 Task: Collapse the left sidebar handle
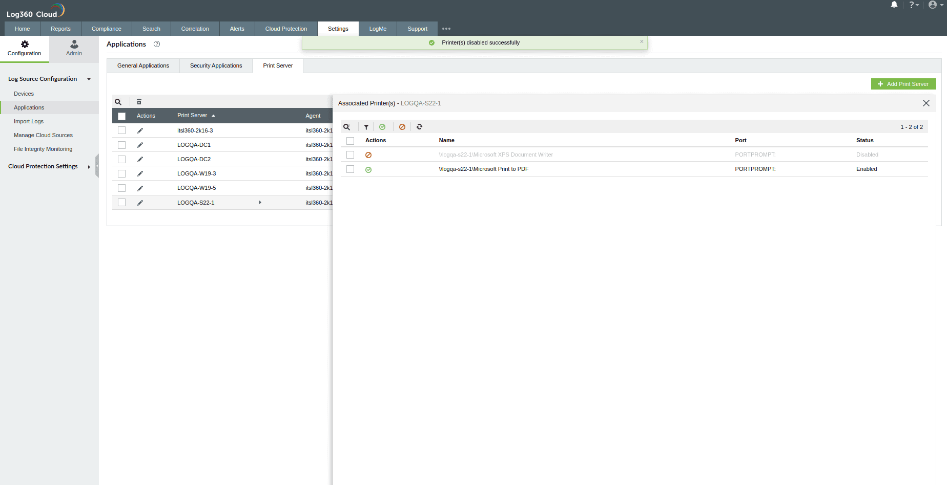(x=97, y=166)
